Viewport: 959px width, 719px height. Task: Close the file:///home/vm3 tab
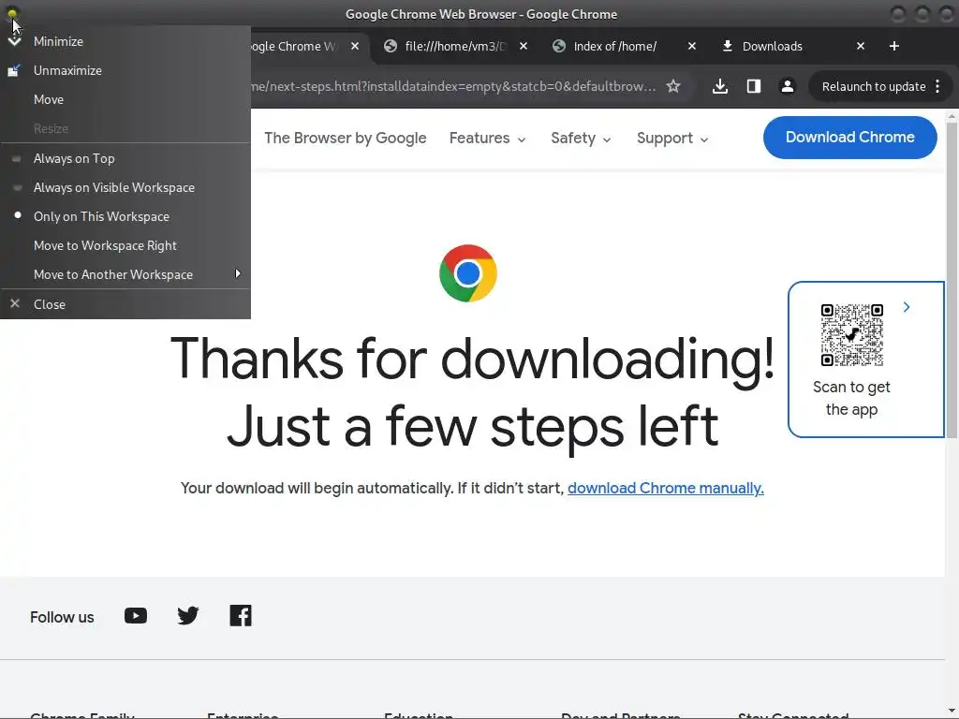pyautogui.click(x=524, y=47)
